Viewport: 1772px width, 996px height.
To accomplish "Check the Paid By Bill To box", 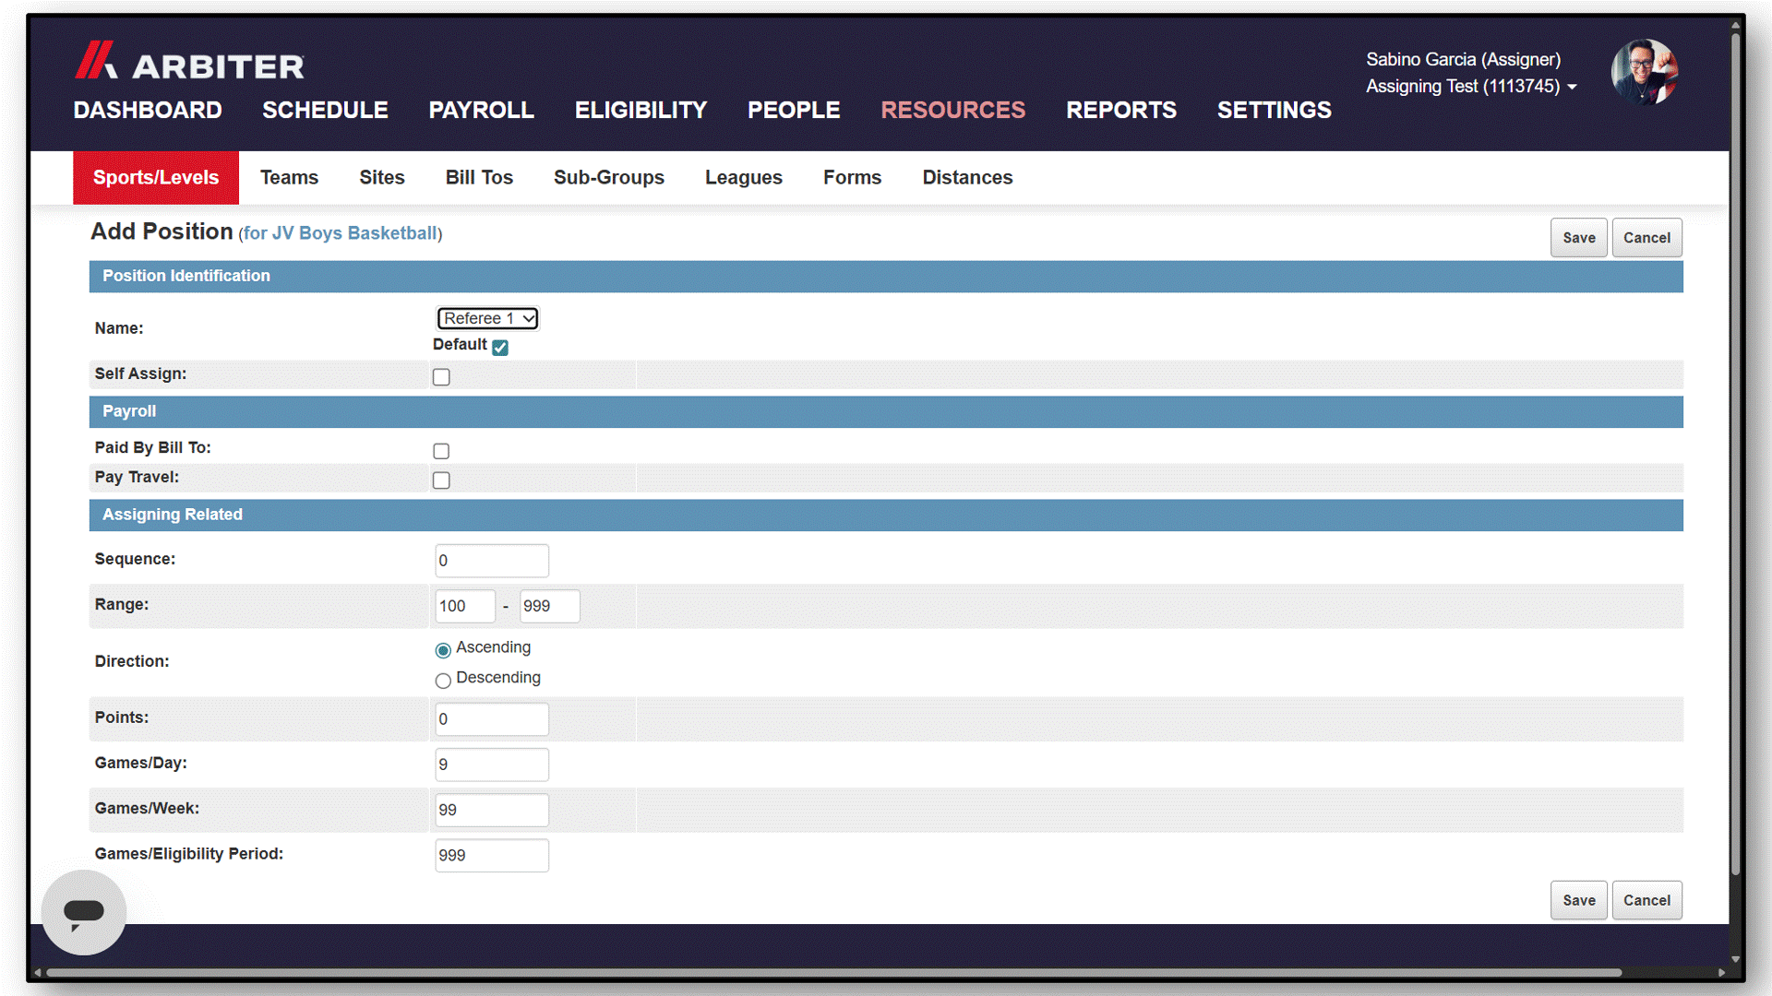I will point(441,451).
